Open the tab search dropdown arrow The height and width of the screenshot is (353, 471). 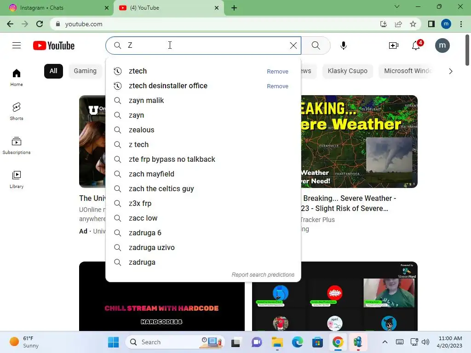(397, 6)
